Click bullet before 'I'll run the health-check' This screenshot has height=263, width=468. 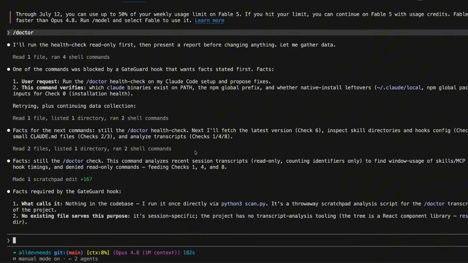point(8,45)
